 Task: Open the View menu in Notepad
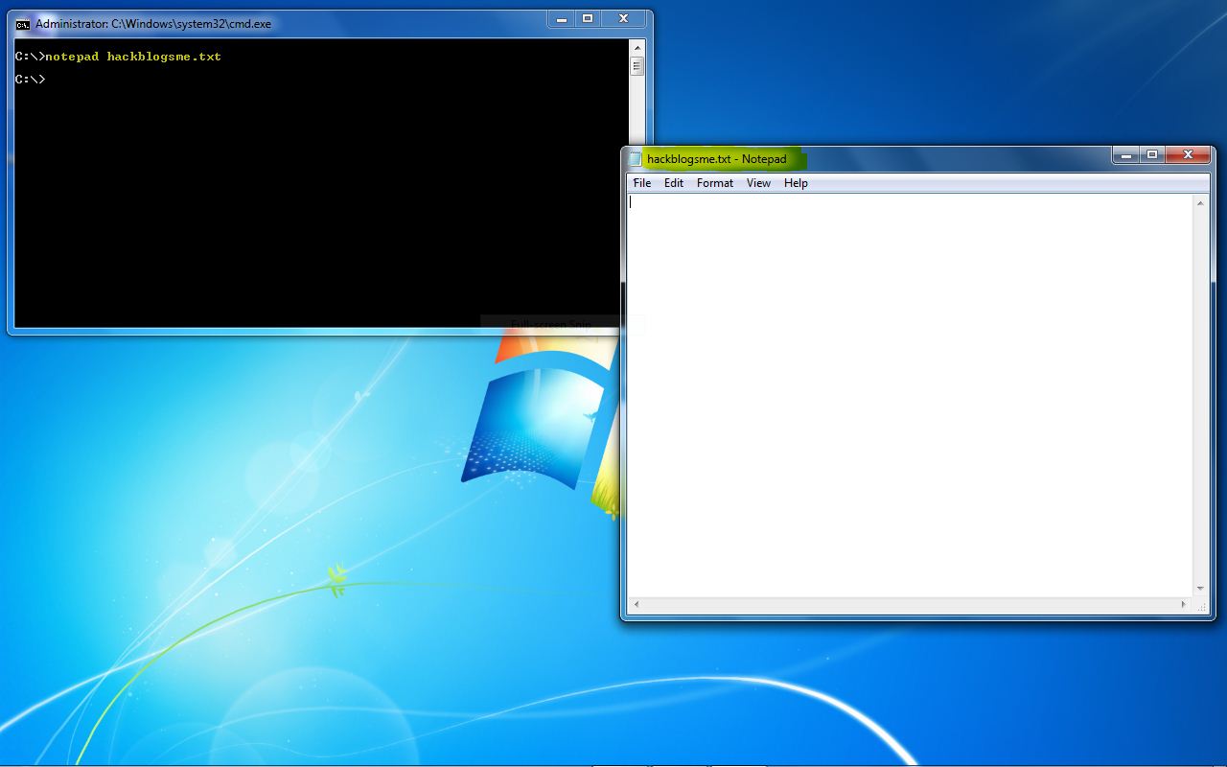[758, 183]
